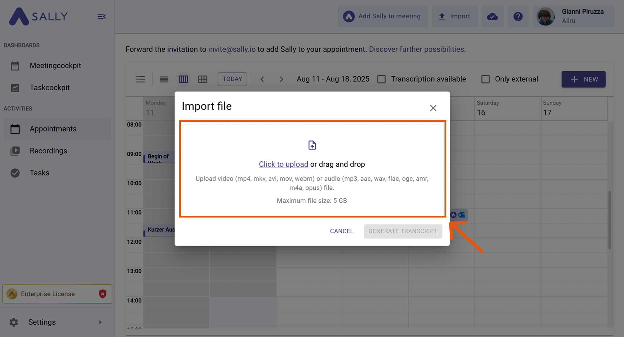Collapse the sidebar menu icon

tap(102, 17)
